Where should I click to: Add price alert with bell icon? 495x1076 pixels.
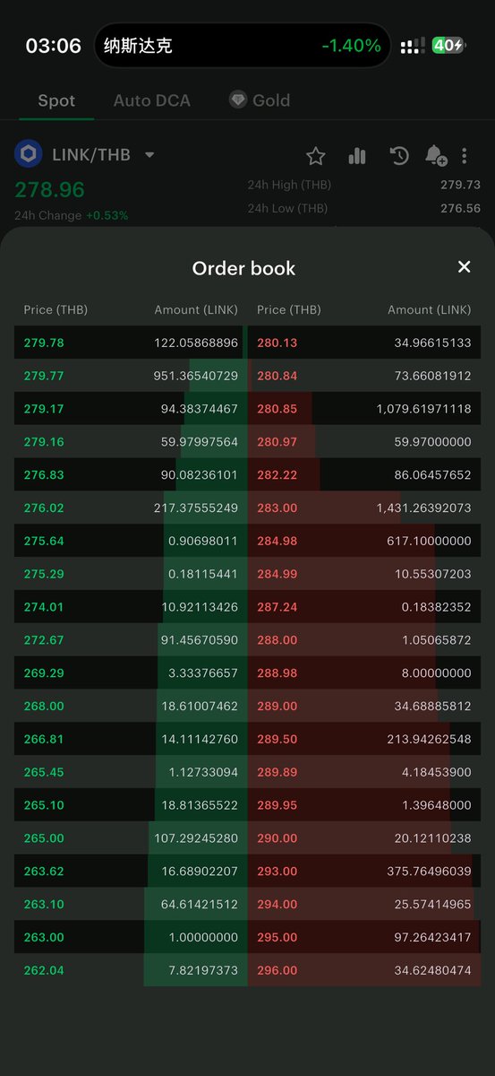[436, 155]
